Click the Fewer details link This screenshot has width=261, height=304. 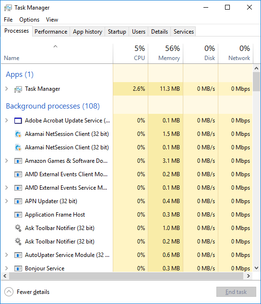pyautogui.click(x=33, y=292)
